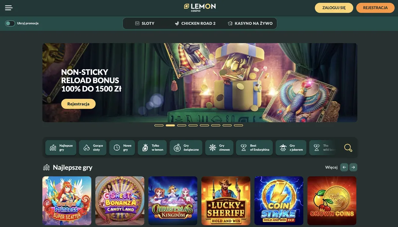Click the Lemon Casino logo
398x227 pixels.
(200, 8)
